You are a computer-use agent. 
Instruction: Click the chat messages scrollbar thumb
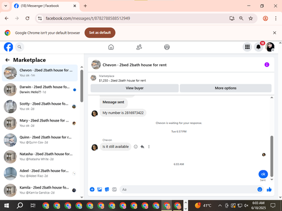pyautogui.click(x=272, y=156)
